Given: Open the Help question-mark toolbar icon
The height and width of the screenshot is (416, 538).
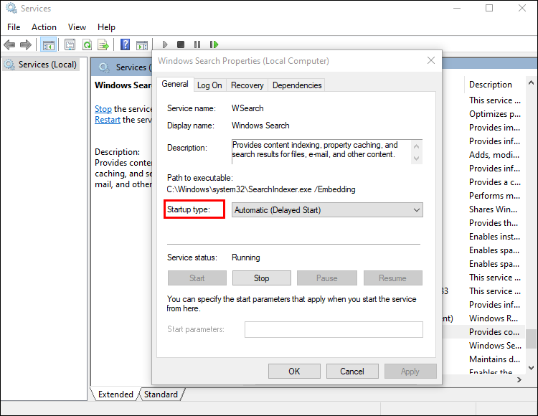Looking at the screenshot, I should pyautogui.click(x=126, y=44).
